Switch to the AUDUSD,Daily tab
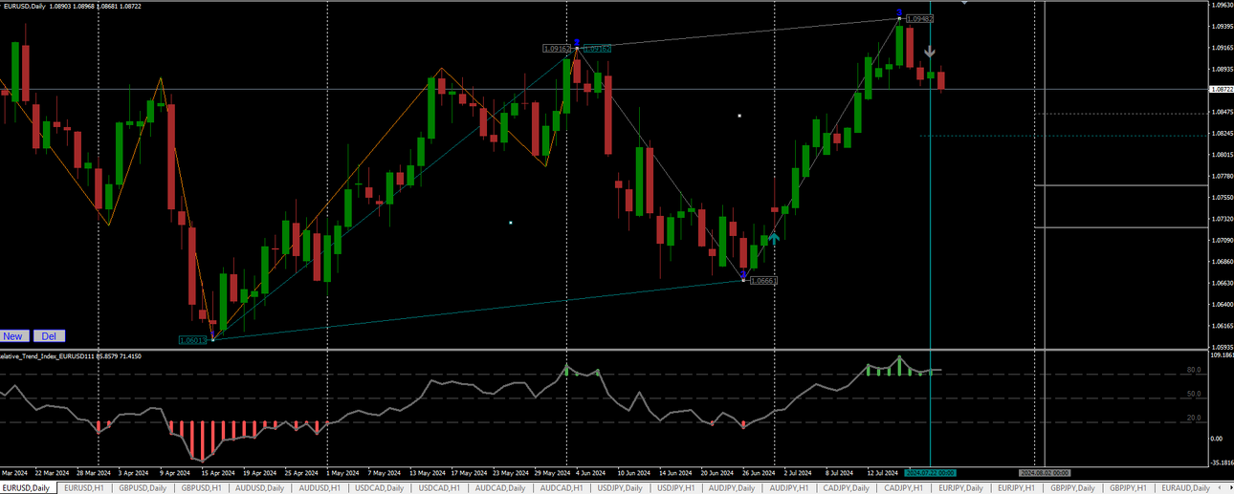This screenshot has height=494, width=1234. tap(260, 488)
